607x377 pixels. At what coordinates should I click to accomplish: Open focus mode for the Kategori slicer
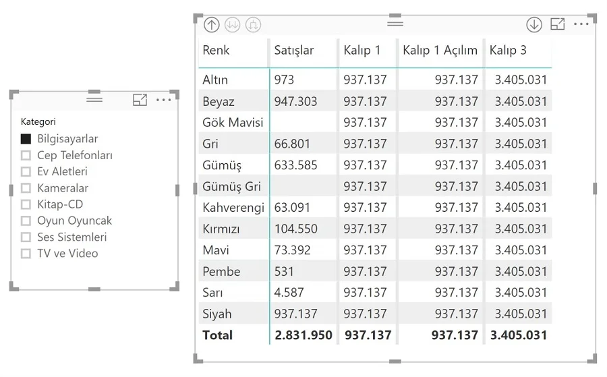(x=140, y=100)
